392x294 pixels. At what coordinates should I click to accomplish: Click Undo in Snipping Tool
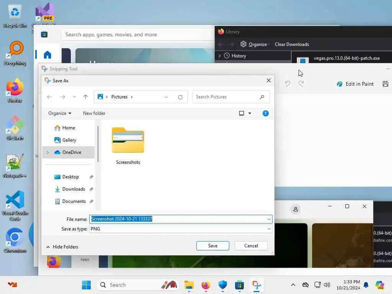(x=287, y=83)
